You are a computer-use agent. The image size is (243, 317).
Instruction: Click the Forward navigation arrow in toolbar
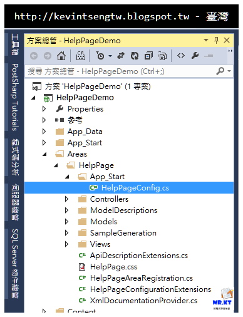pos(48,56)
